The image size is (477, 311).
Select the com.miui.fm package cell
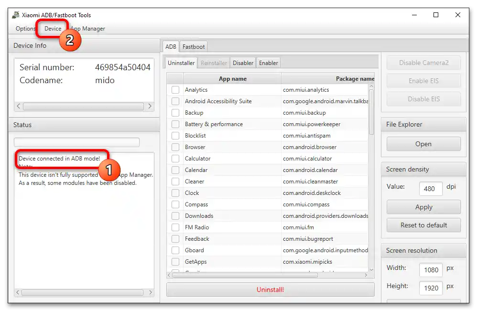pyautogui.click(x=325, y=227)
